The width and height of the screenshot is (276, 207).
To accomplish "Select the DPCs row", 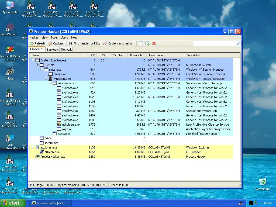I will point(131,138).
